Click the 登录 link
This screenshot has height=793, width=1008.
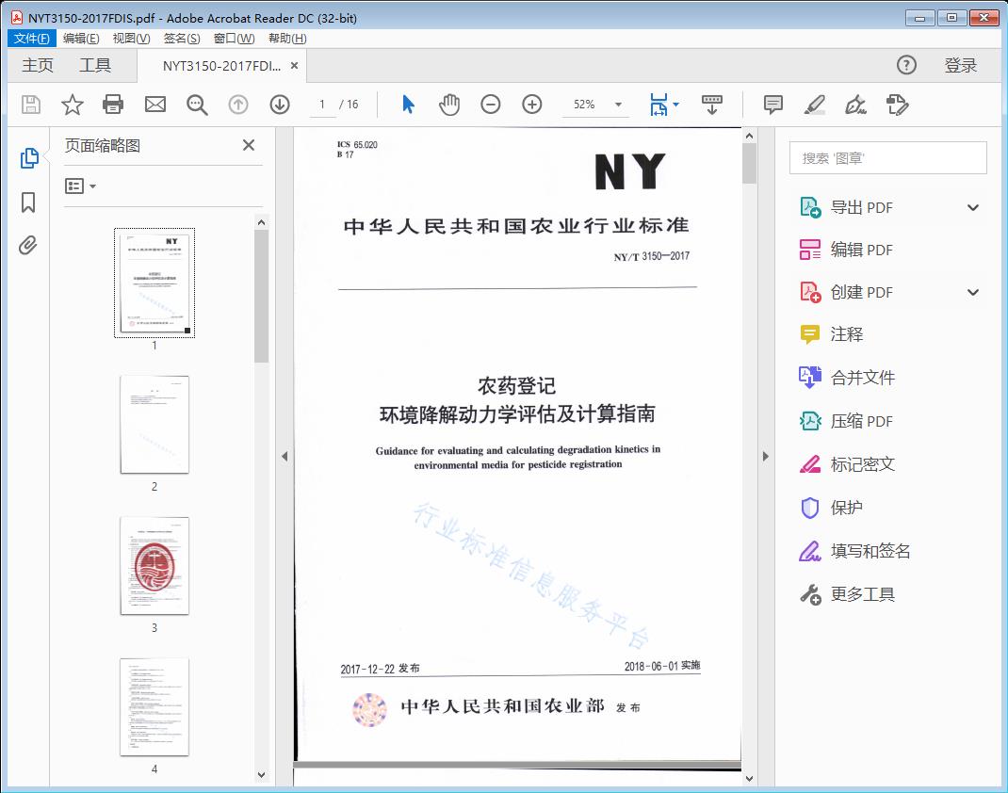click(962, 65)
